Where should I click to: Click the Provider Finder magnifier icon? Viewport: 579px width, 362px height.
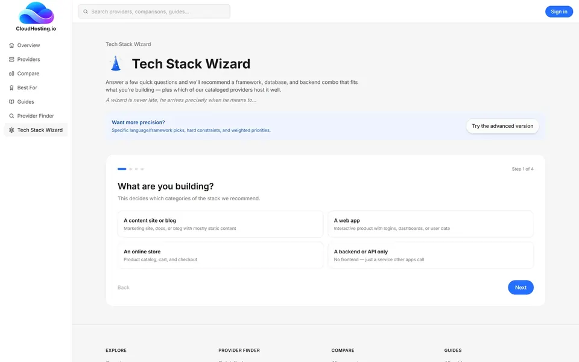11,116
